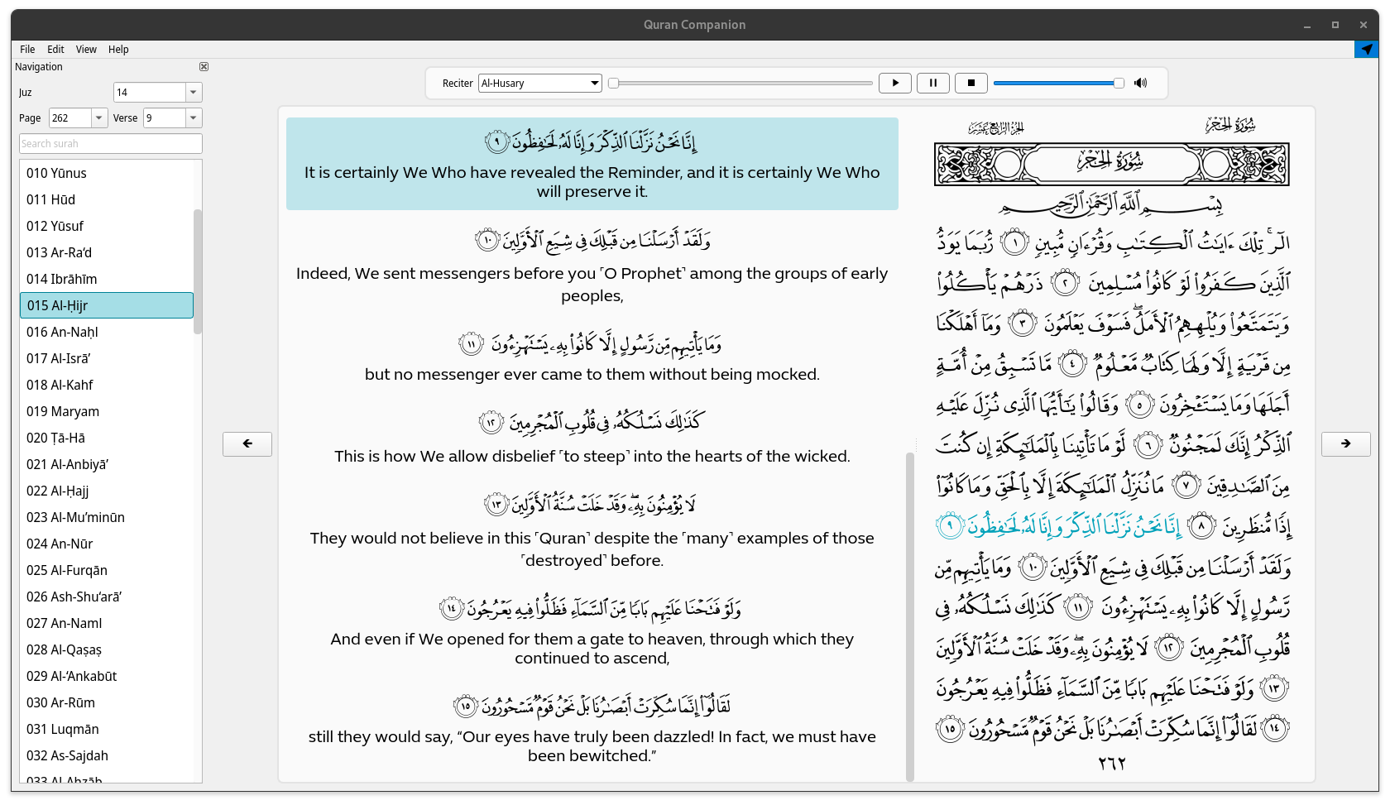This screenshot has width=1390, height=805.
Task: Select surah 018 Al-Kahf
Action: (107, 385)
